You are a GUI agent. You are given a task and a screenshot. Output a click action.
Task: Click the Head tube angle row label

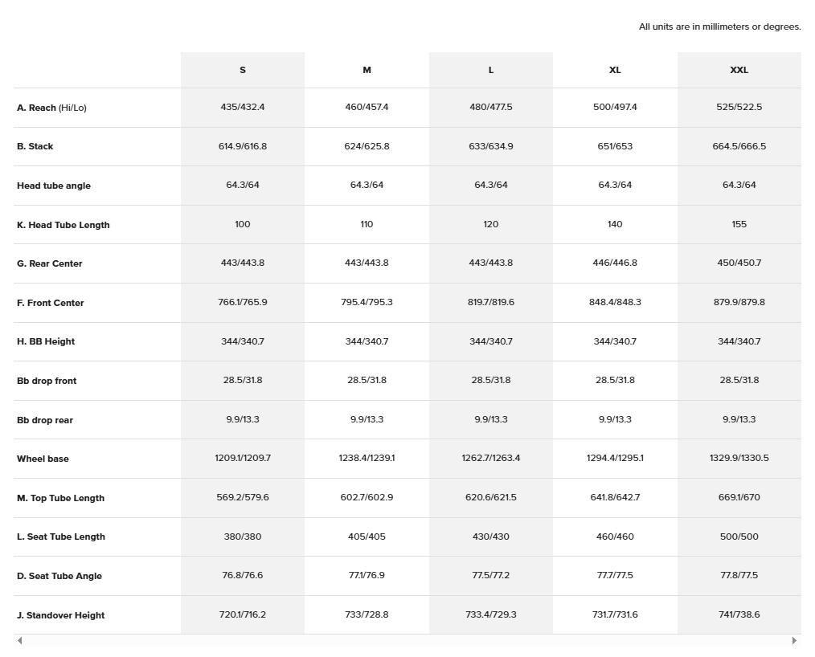(x=54, y=186)
